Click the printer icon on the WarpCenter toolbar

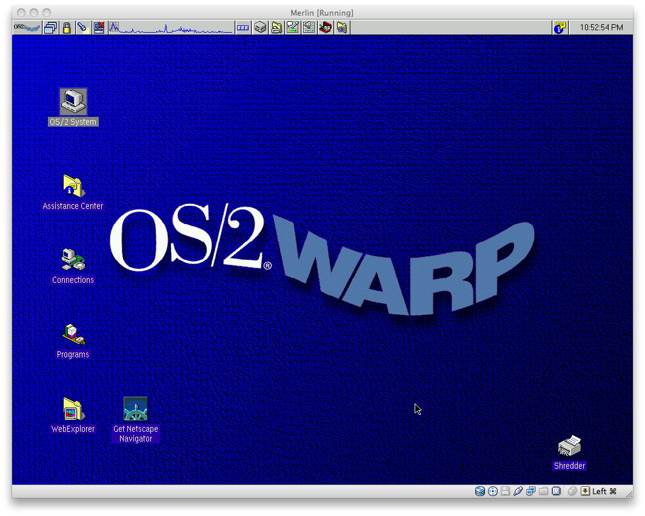coord(276,27)
